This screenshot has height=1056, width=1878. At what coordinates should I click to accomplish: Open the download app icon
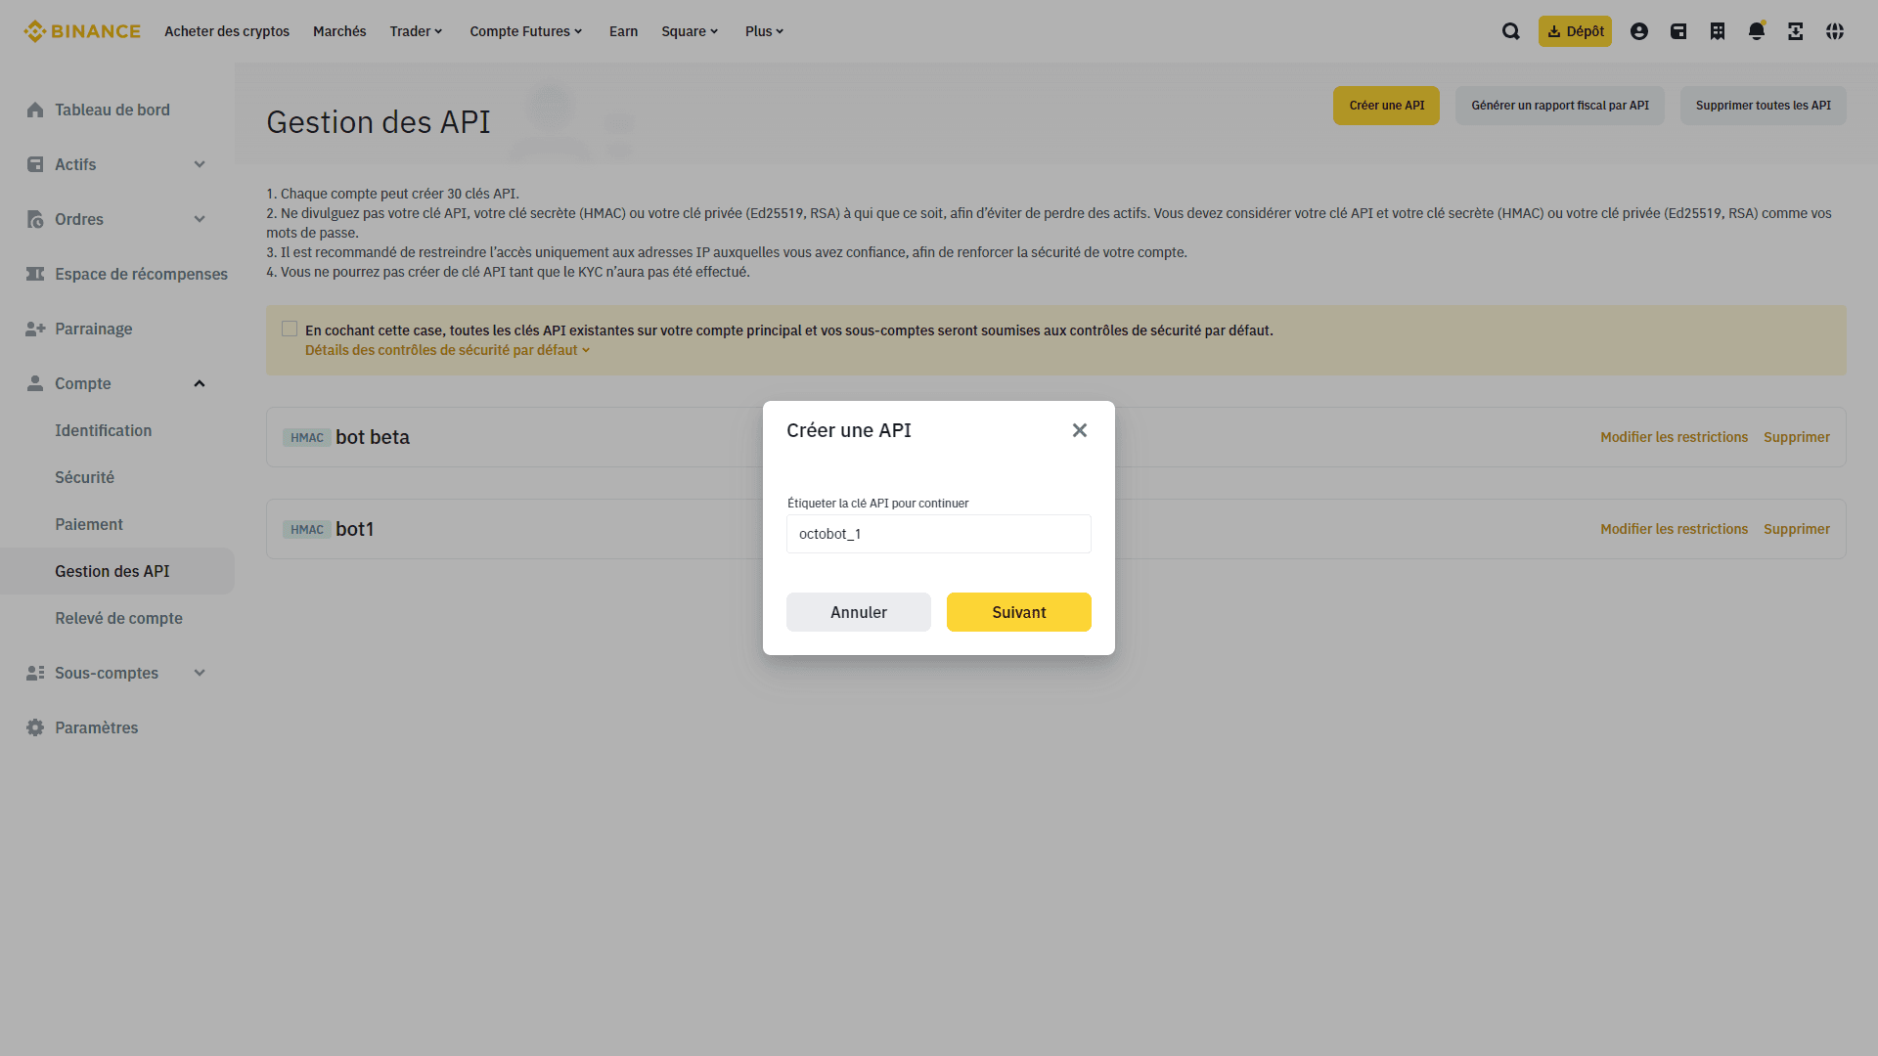pyautogui.click(x=1796, y=31)
